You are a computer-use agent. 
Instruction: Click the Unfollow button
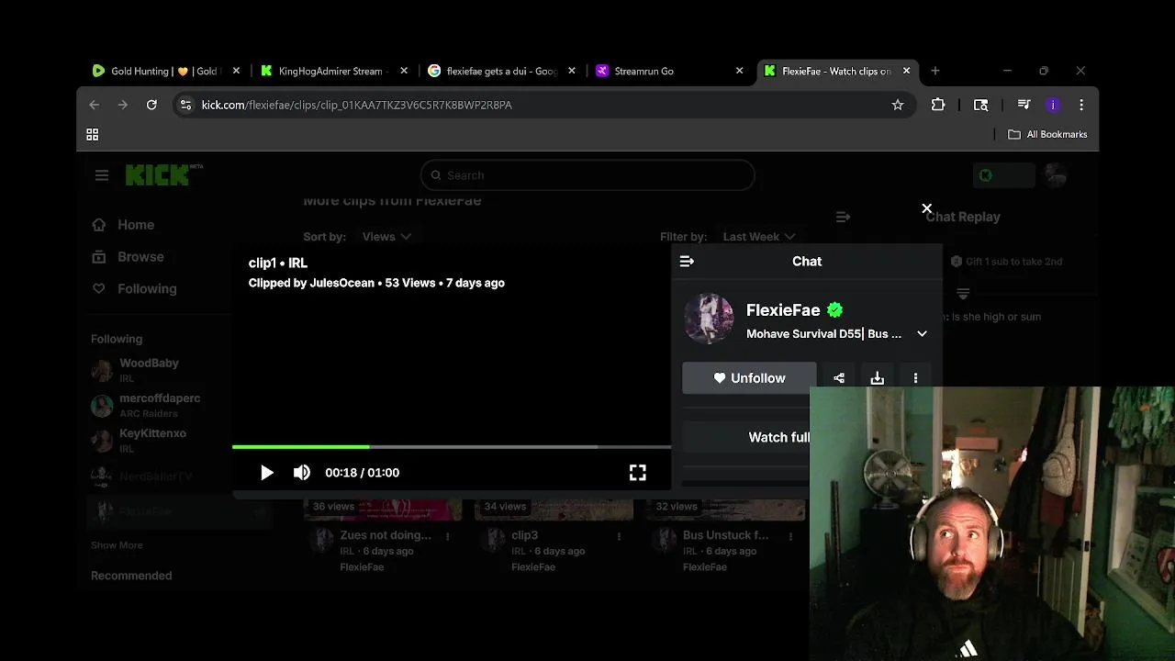tap(749, 378)
